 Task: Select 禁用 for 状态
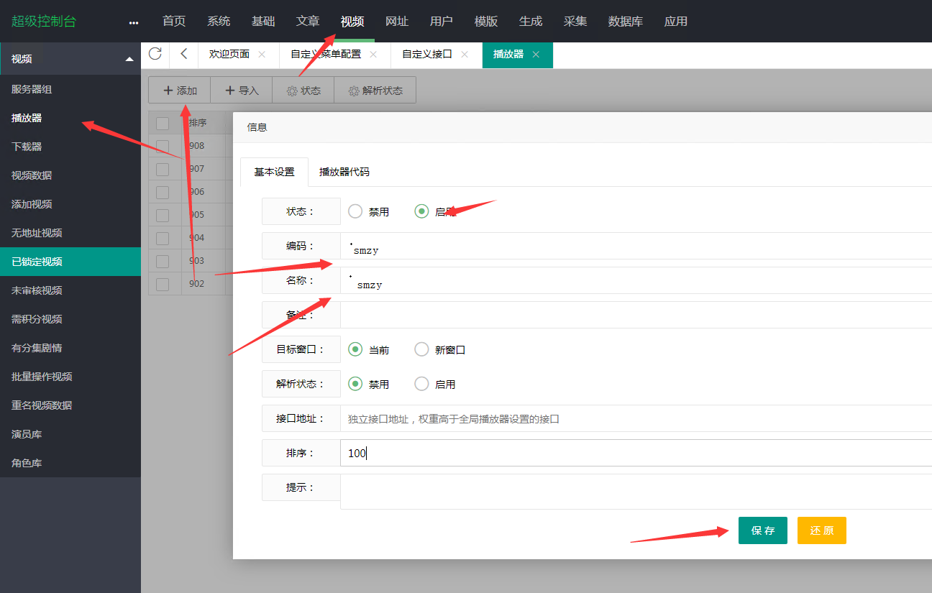click(x=355, y=211)
